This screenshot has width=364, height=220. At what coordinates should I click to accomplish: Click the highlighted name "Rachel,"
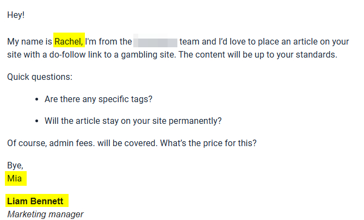[x=69, y=41]
